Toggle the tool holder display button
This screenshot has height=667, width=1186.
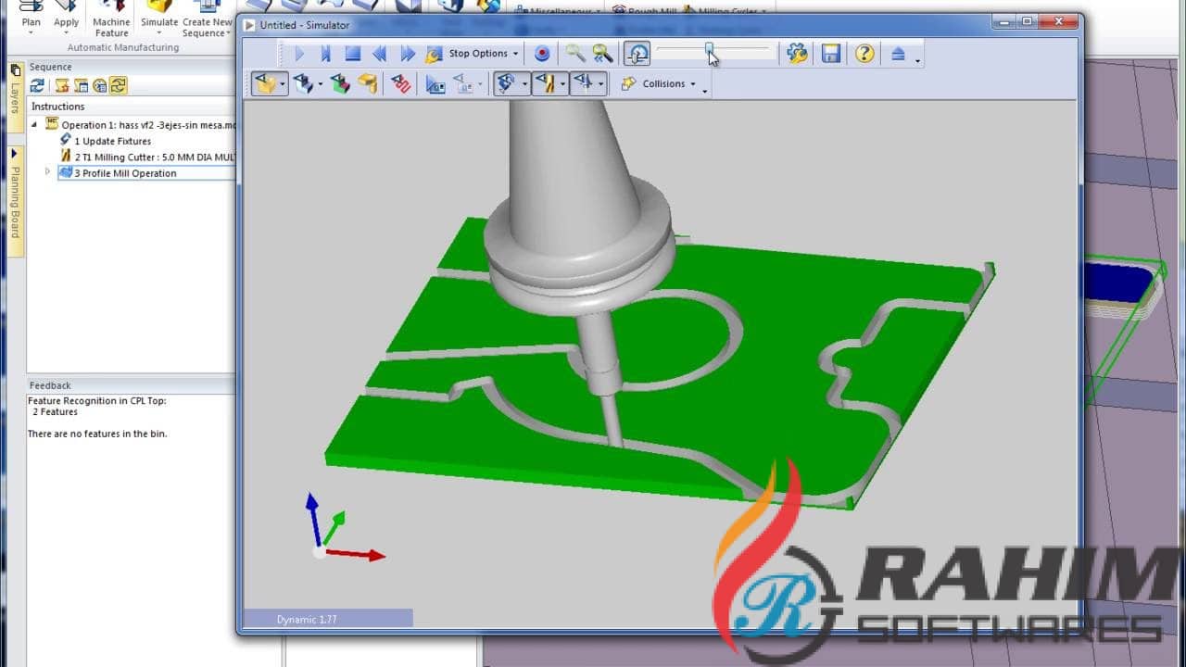(583, 84)
